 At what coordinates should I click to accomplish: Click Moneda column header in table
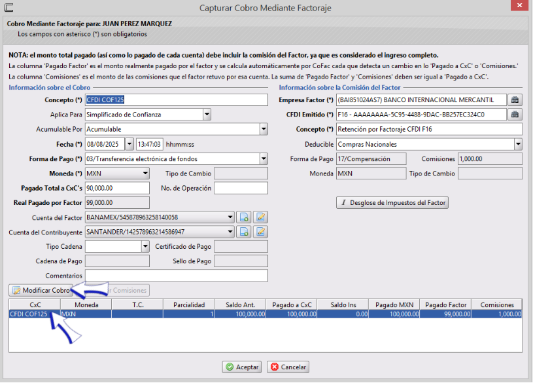tap(86, 305)
